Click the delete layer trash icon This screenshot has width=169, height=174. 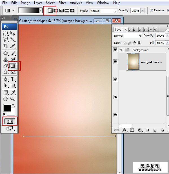[162, 130]
